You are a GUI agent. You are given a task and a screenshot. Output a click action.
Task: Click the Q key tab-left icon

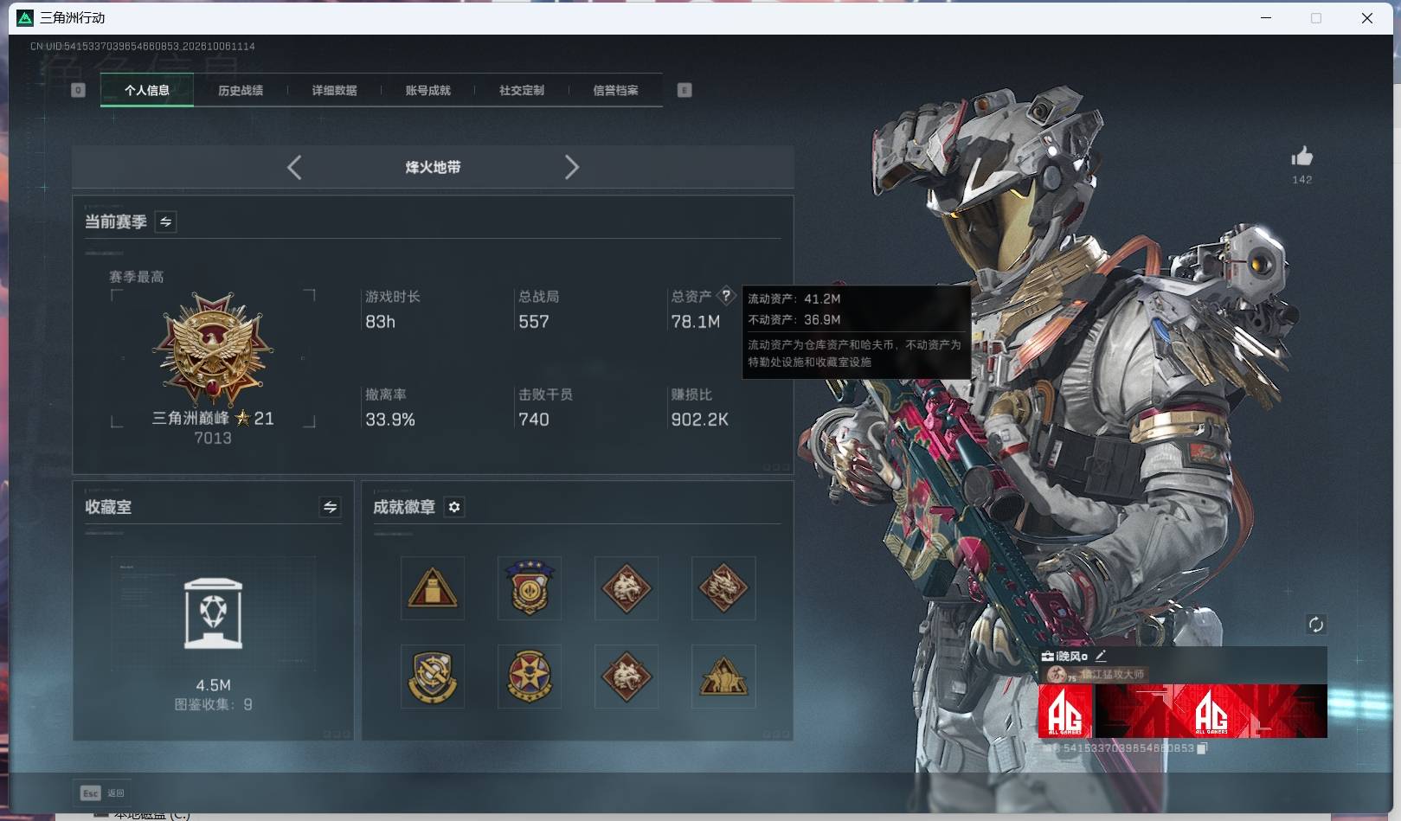(78, 90)
